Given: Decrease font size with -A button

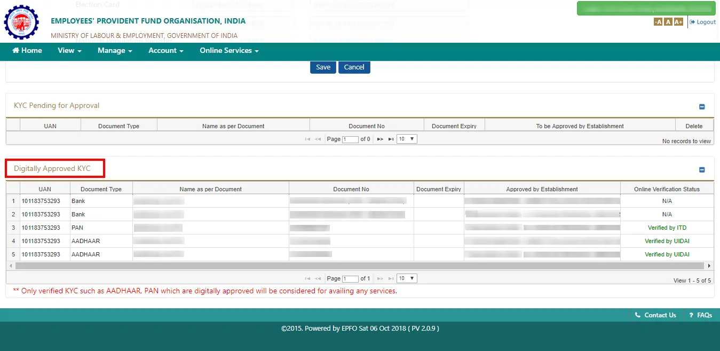Looking at the screenshot, I should [658, 22].
